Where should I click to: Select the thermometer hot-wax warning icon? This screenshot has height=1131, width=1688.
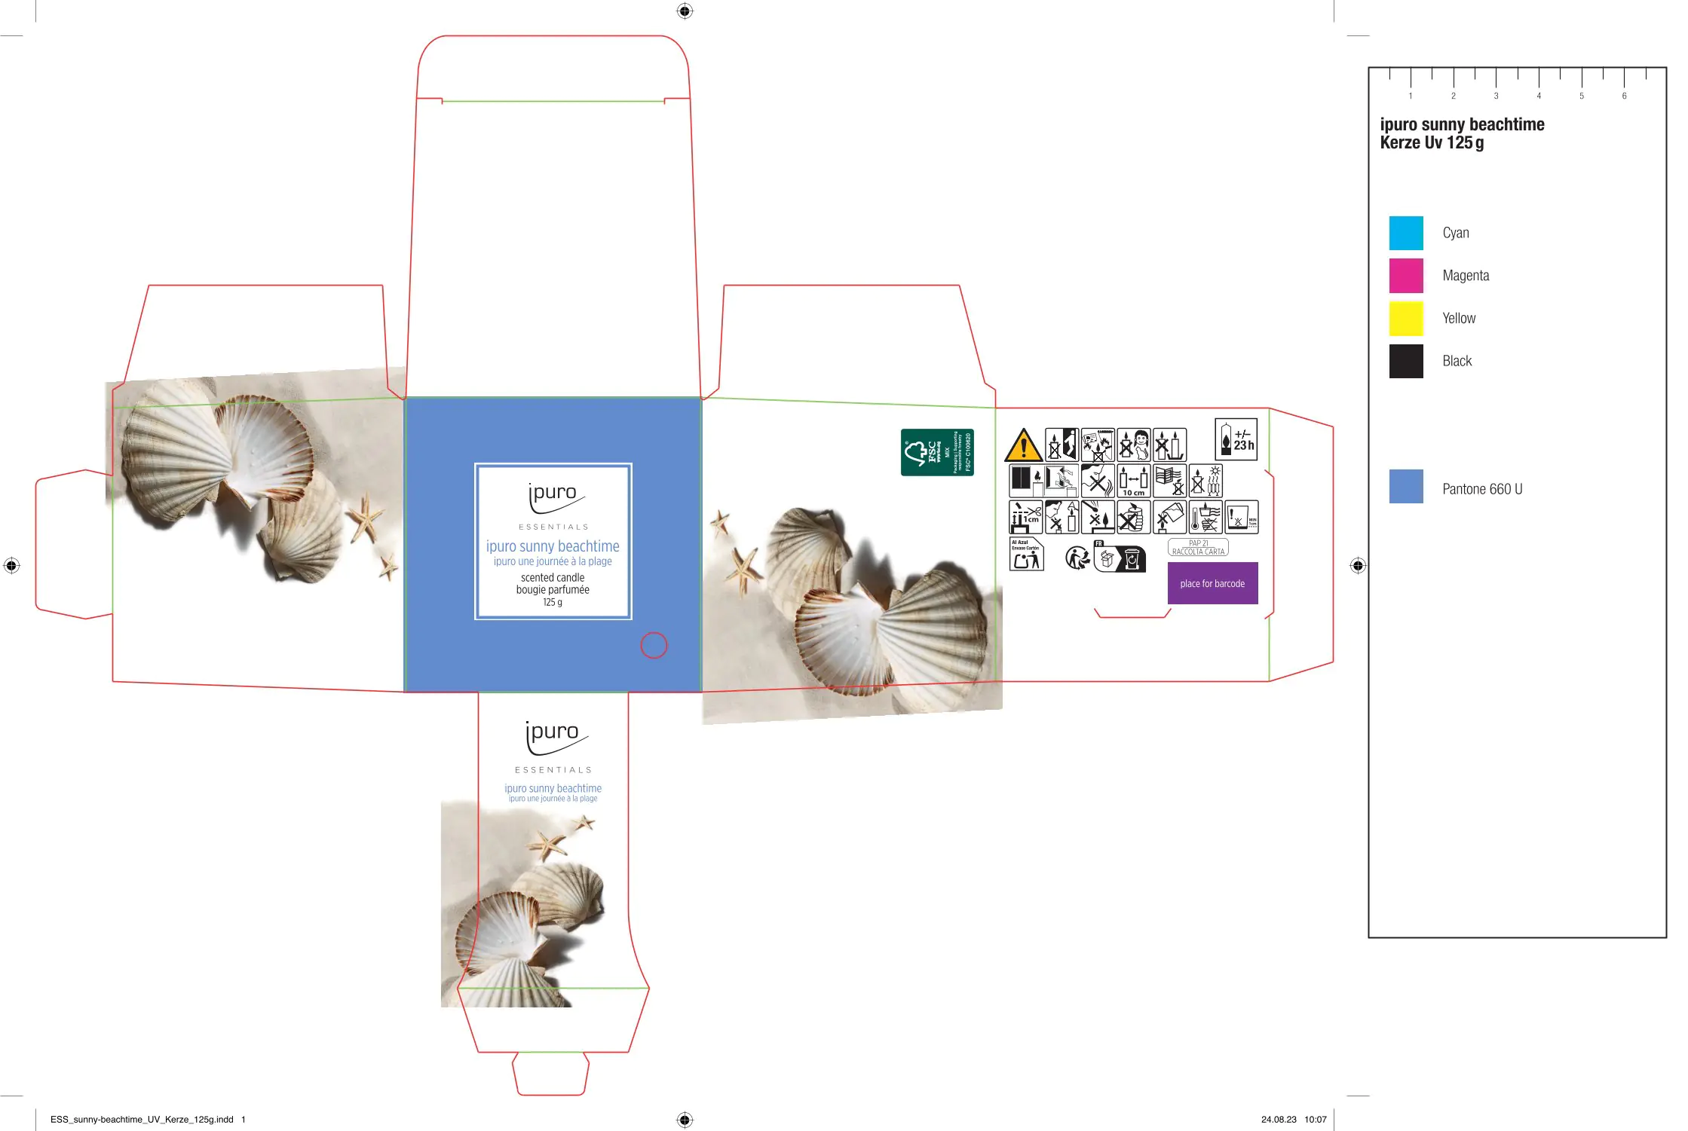coord(1205,517)
